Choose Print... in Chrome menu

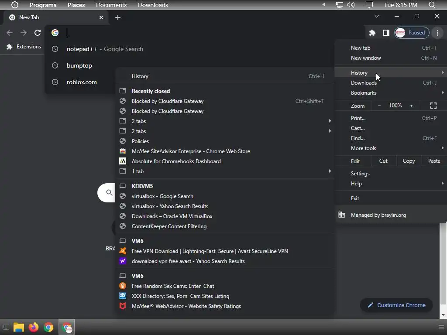[391, 118]
